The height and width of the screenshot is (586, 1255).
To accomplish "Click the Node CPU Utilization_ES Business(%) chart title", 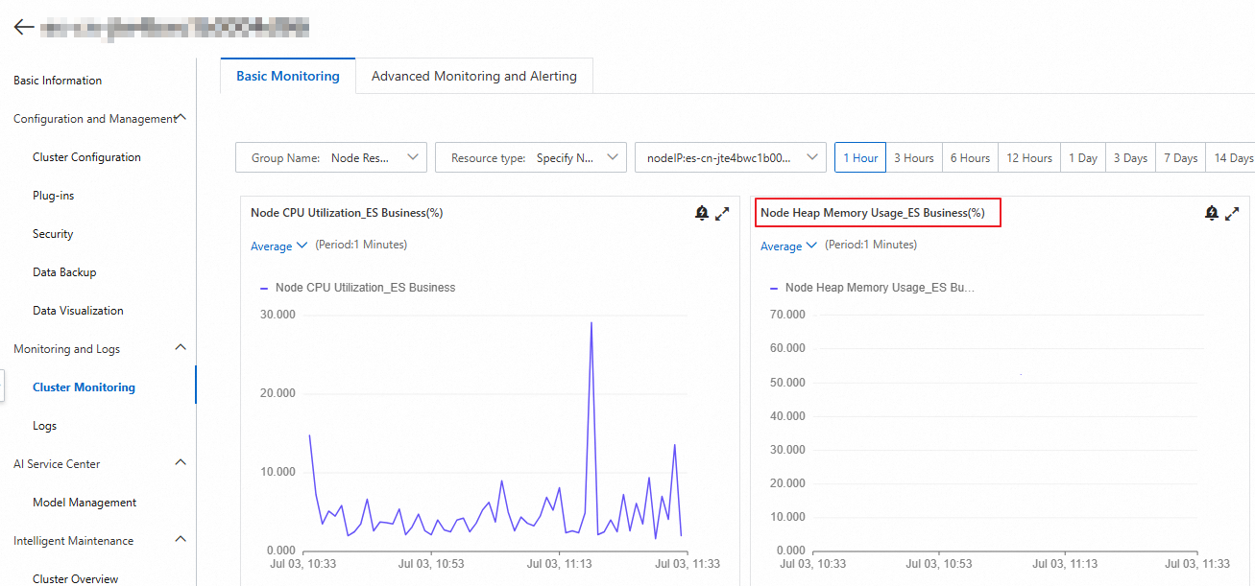I will click(x=347, y=213).
